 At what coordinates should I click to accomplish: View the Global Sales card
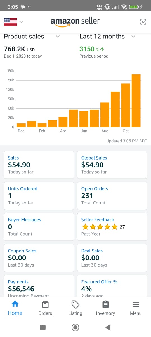click(112, 165)
